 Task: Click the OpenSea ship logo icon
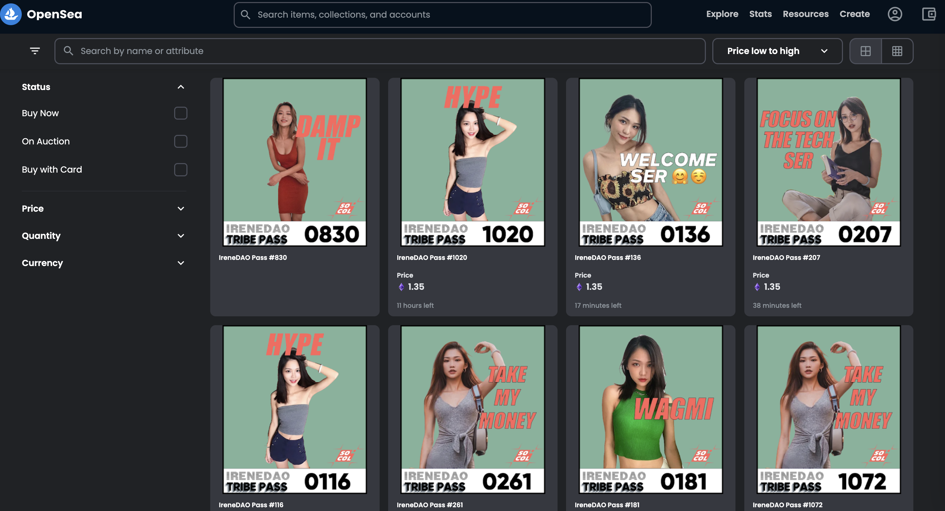pos(11,14)
